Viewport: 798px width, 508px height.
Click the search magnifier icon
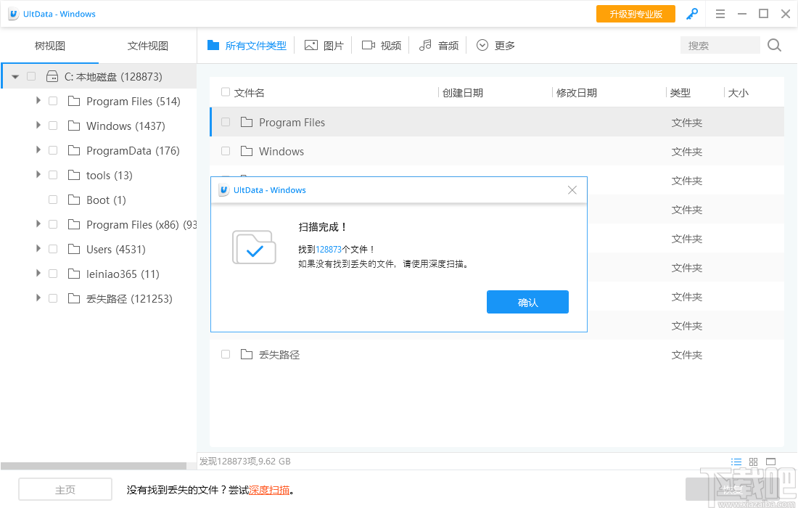click(x=774, y=45)
